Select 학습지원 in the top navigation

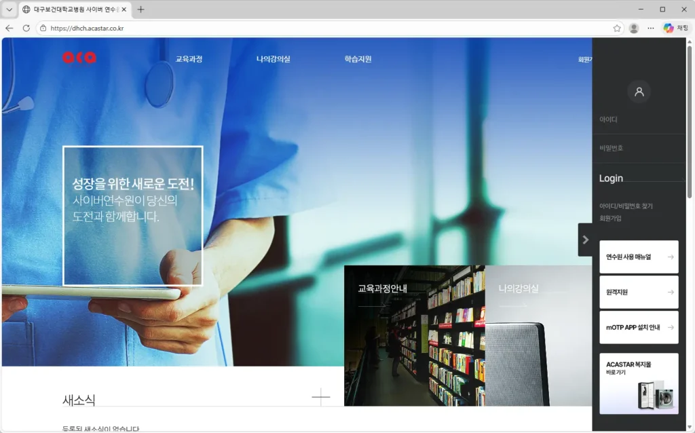click(x=358, y=59)
